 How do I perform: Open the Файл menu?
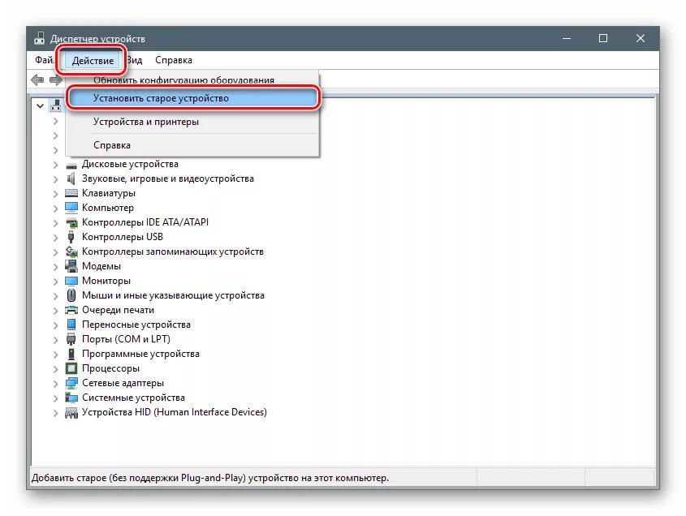(x=44, y=60)
